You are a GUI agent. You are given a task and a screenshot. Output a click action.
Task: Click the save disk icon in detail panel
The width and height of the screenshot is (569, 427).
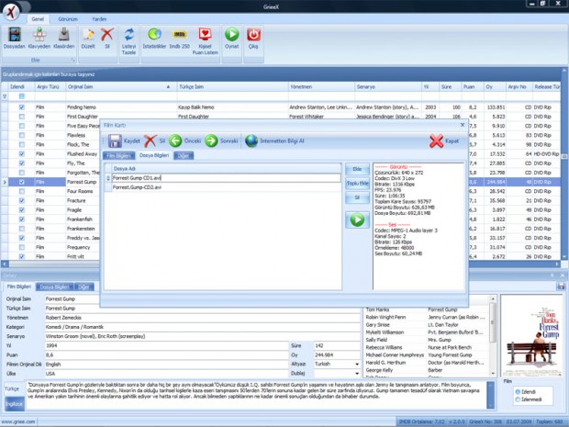point(561,287)
